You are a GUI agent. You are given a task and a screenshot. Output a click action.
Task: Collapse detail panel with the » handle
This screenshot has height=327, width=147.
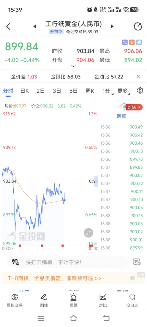pyautogui.click(x=96, y=181)
